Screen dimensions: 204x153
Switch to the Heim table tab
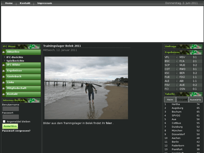pos(170,100)
